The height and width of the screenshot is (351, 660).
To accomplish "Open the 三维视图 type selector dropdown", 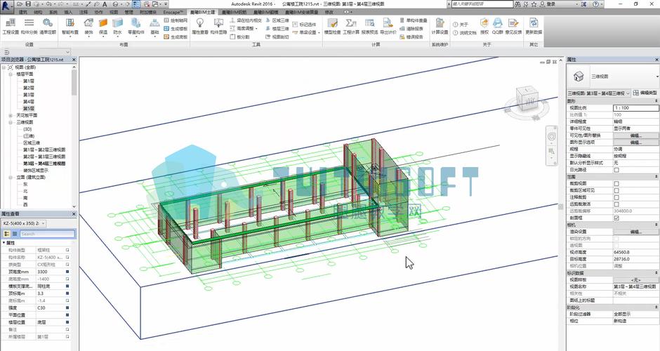I will (657, 77).
